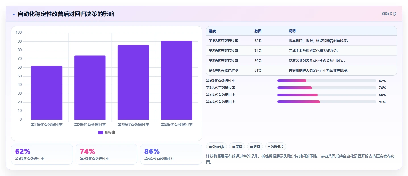This screenshot has width=408, height=176.
Task: Click the 指标值 legend label
Action: (110, 132)
